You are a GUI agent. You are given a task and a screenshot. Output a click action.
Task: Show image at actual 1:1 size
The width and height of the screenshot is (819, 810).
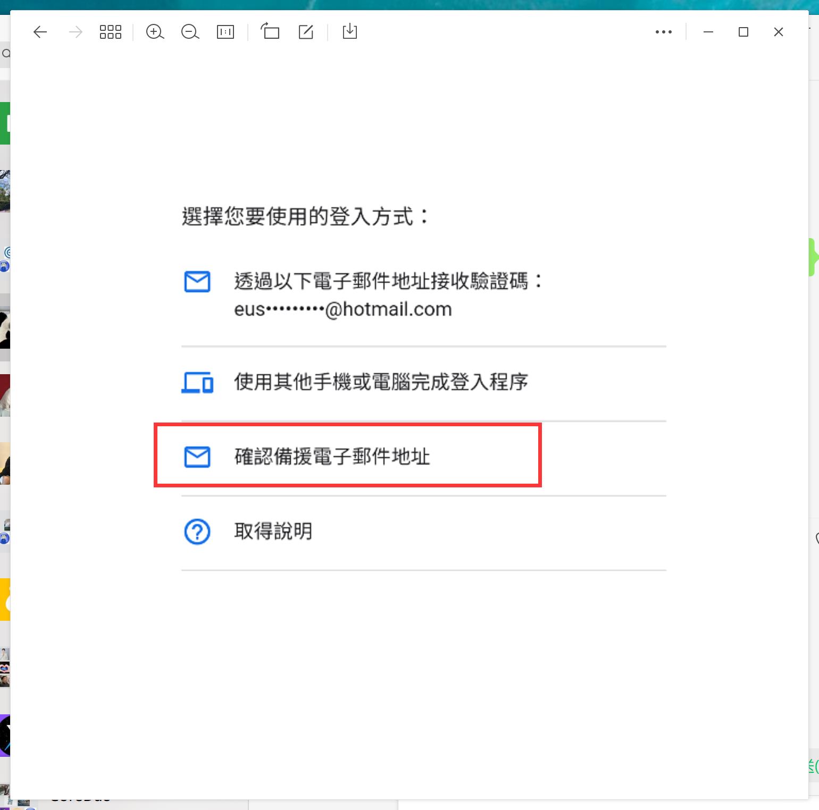[225, 32]
